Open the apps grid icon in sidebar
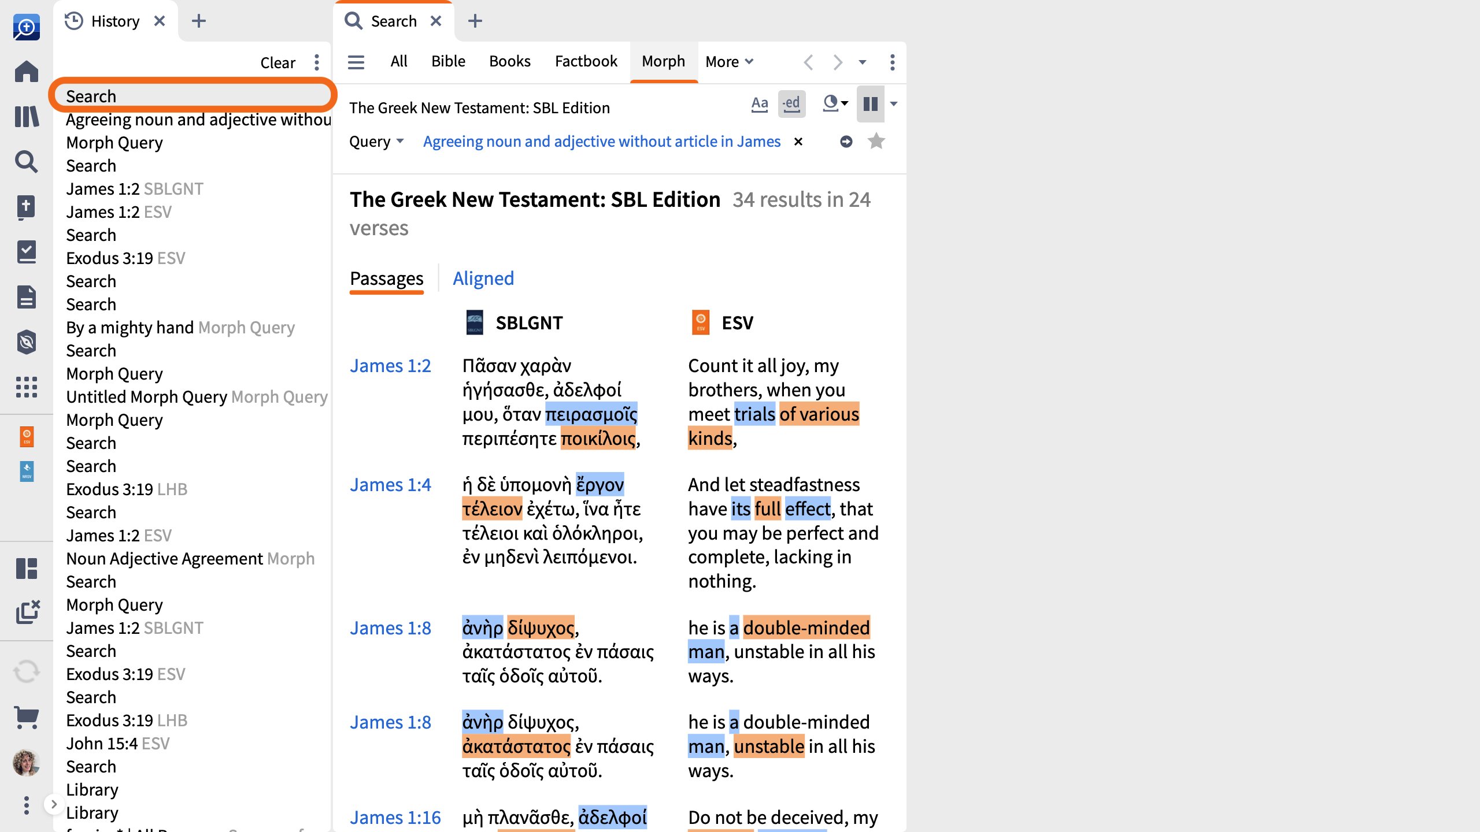This screenshot has width=1480, height=832. pyautogui.click(x=27, y=387)
